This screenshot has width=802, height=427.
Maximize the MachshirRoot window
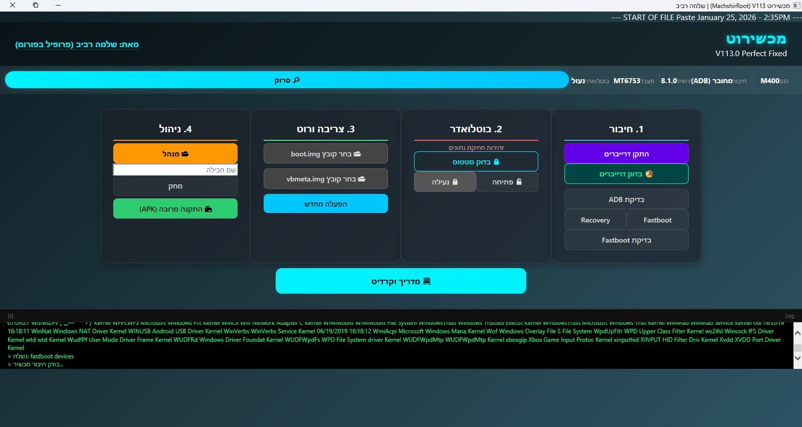click(x=36, y=6)
